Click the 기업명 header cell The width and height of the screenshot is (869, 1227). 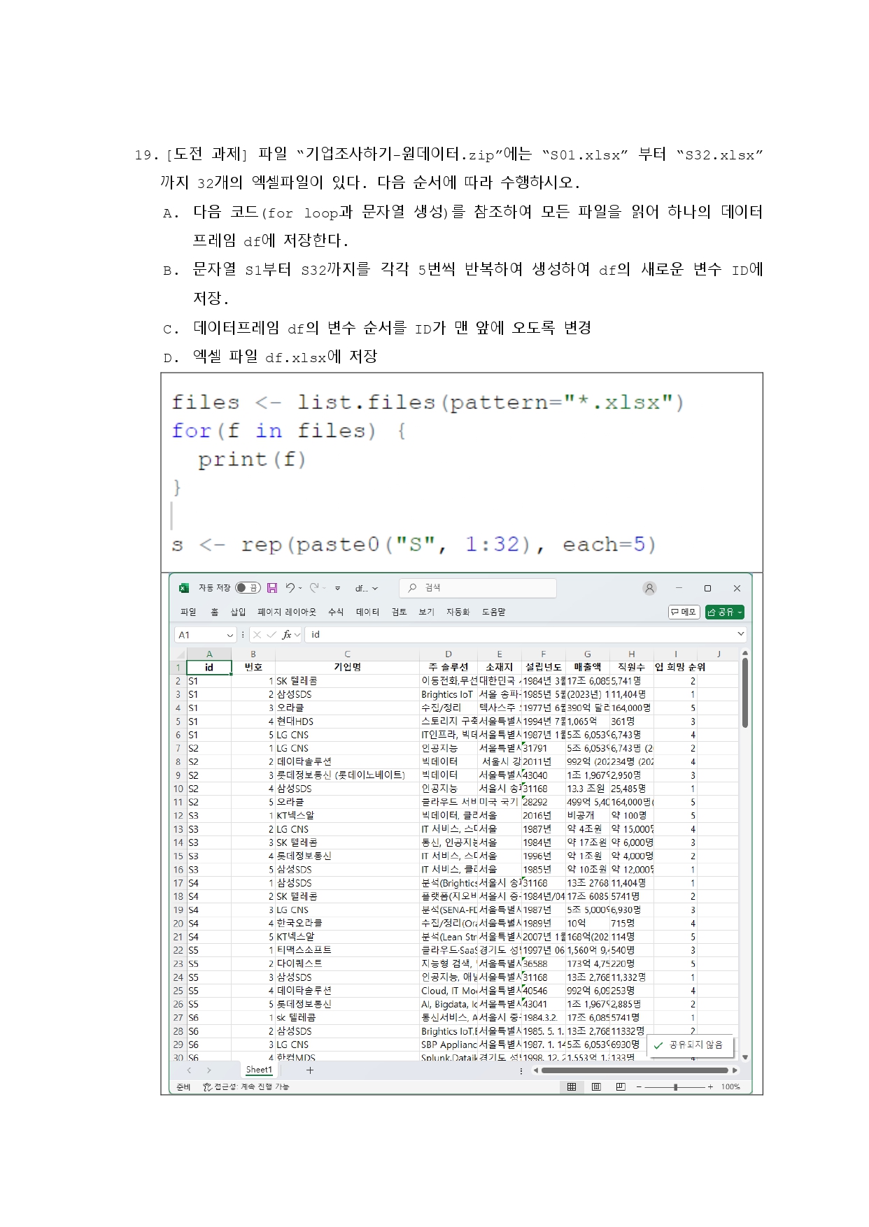click(347, 667)
